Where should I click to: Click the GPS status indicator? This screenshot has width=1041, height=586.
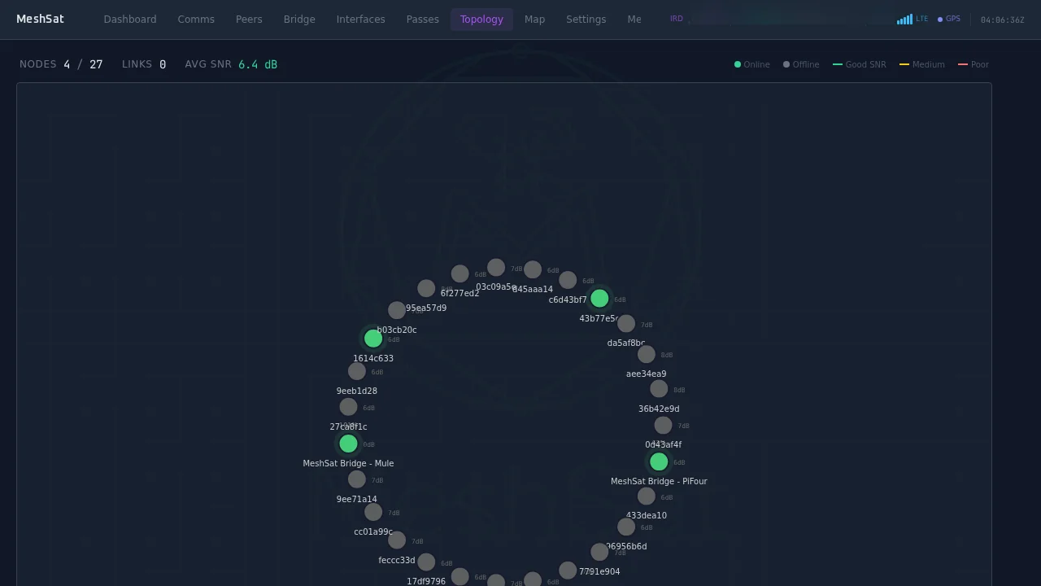(x=948, y=19)
